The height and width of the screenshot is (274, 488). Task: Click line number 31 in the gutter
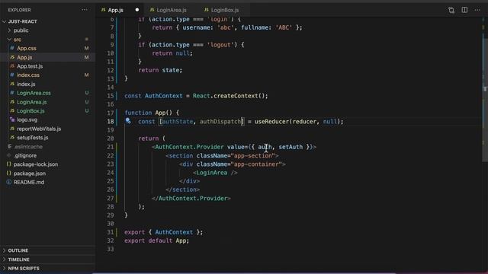tap(110, 232)
